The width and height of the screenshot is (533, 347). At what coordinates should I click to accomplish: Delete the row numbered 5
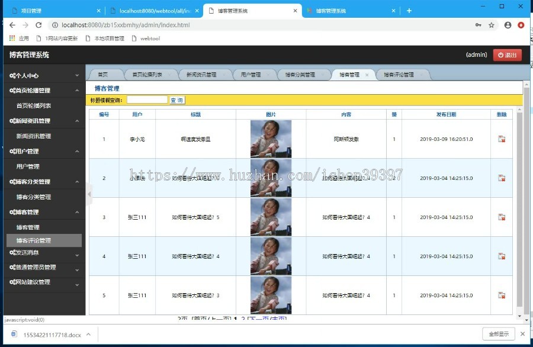502,295
